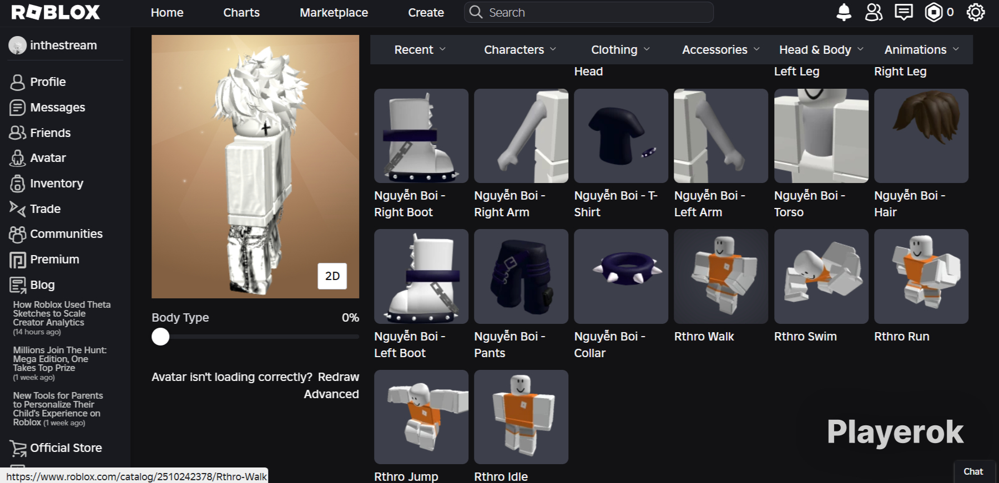
Task: Click the Blog sidebar icon
Action: [x=18, y=285]
